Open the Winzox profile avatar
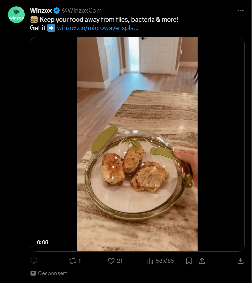The height and width of the screenshot is (283, 252). pyautogui.click(x=16, y=15)
